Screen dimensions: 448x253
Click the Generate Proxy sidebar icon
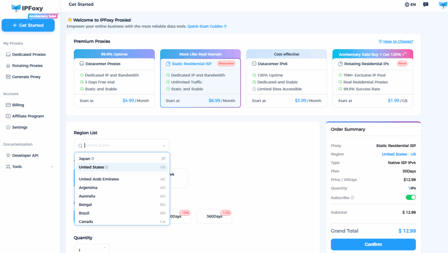pos(8,77)
